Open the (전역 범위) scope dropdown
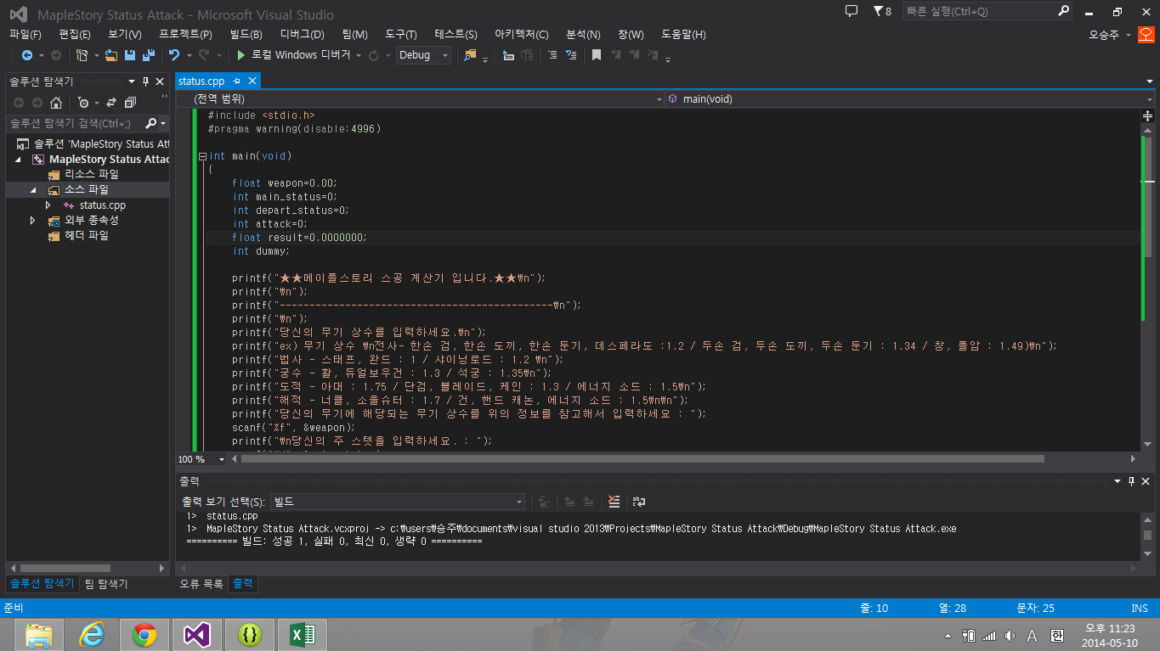 (421, 99)
